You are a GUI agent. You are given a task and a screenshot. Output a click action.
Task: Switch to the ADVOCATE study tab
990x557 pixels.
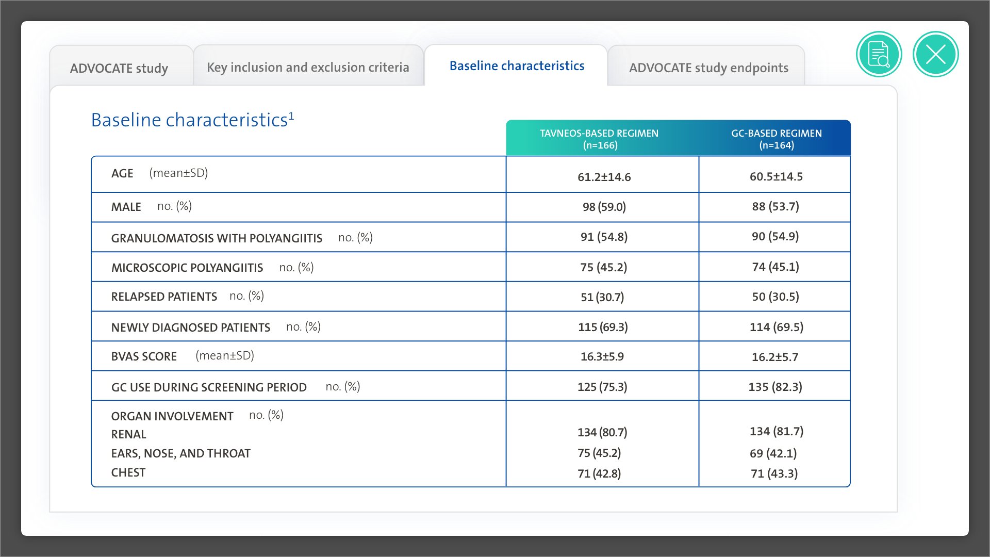coord(119,68)
